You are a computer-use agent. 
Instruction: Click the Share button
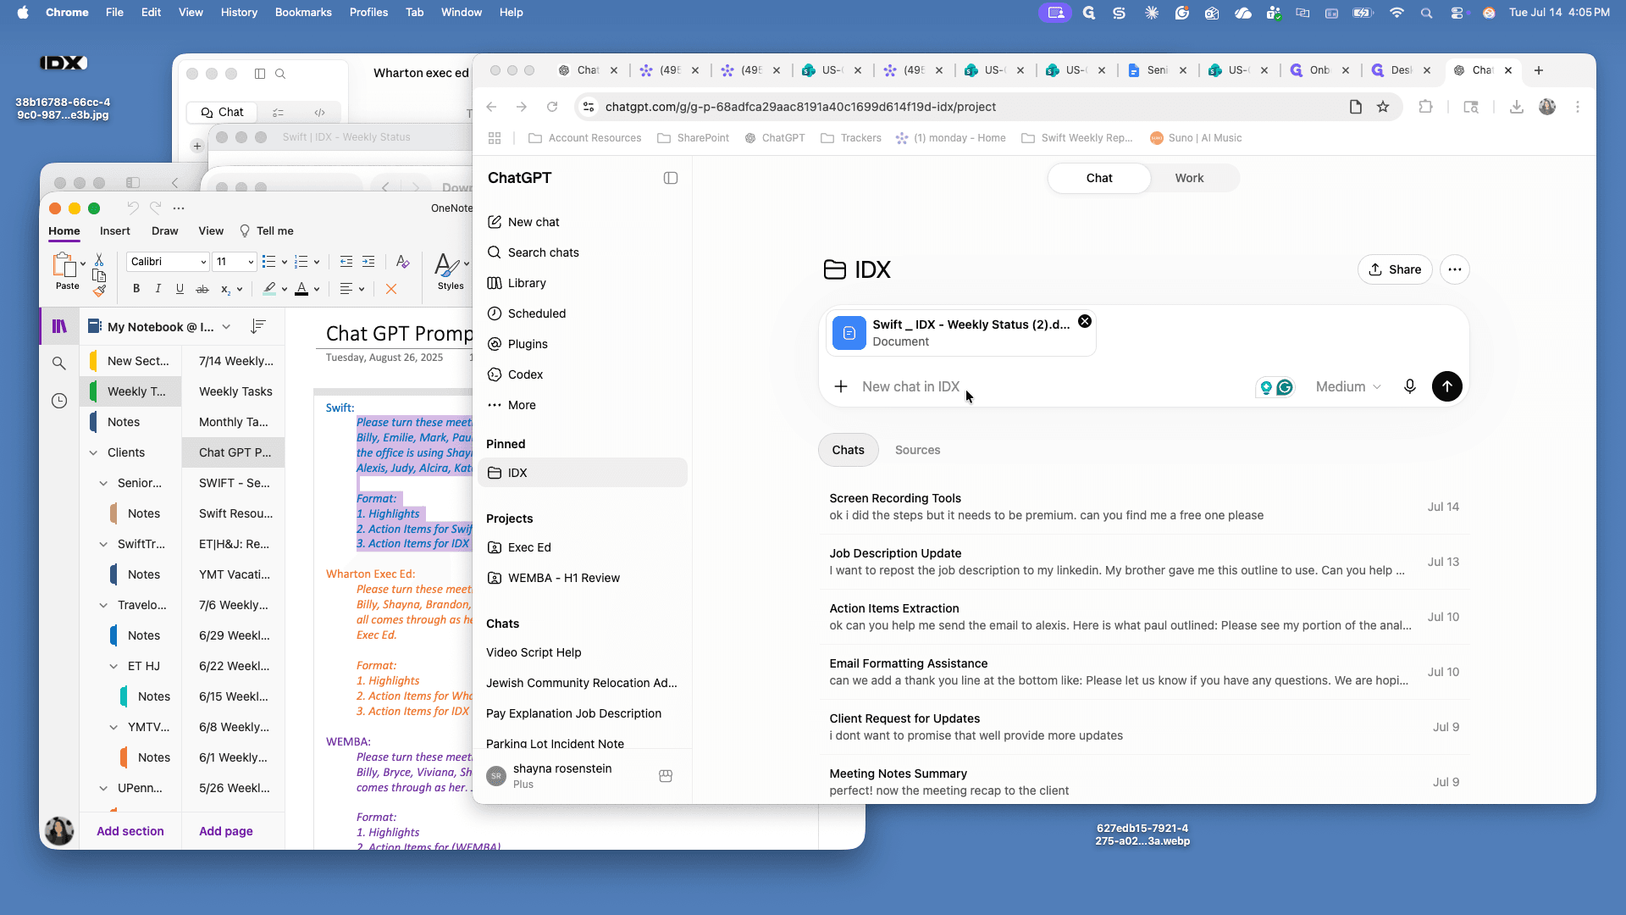[1396, 269]
